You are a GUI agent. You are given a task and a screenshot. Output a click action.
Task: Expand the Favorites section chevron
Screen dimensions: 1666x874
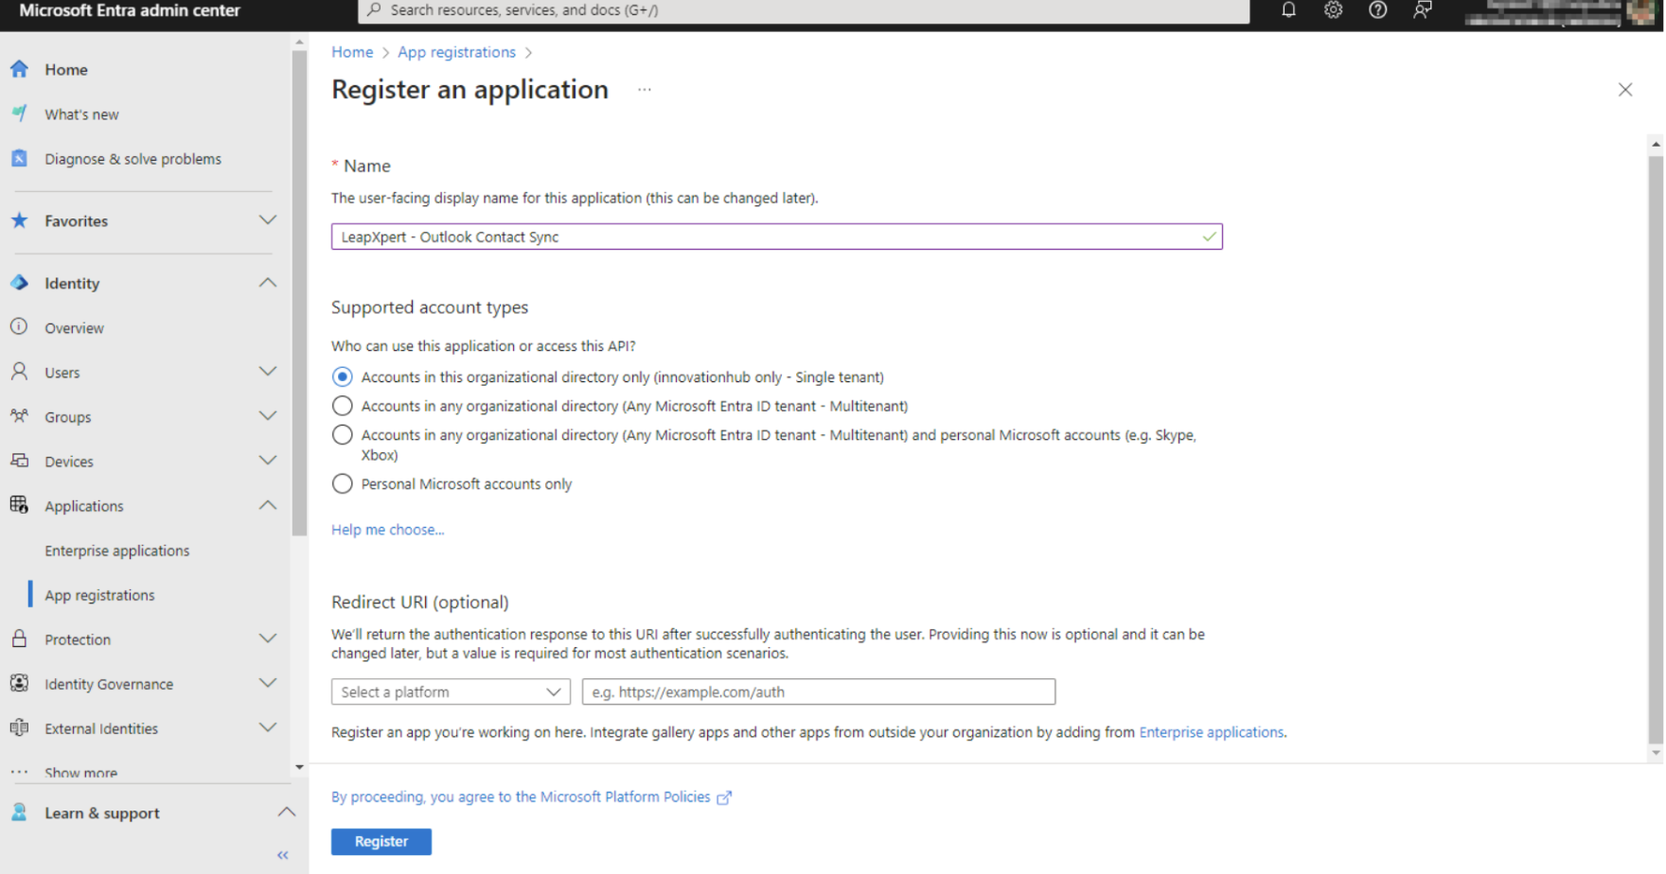tap(268, 220)
